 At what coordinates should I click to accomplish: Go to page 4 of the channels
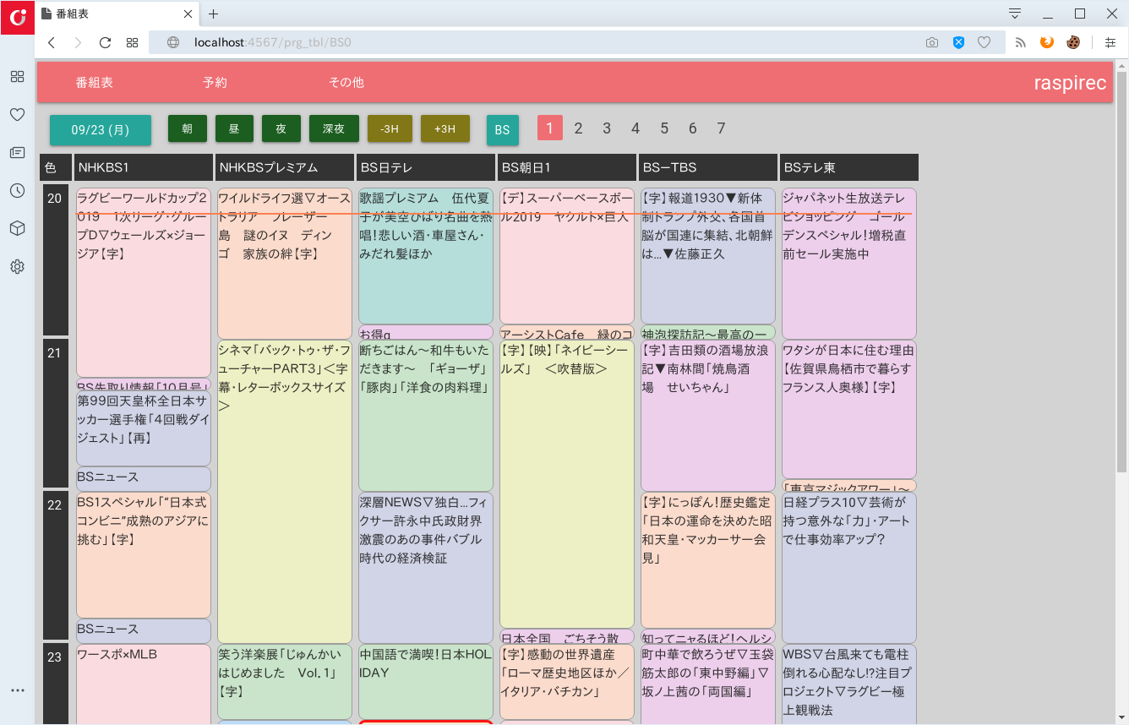point(635,128)
